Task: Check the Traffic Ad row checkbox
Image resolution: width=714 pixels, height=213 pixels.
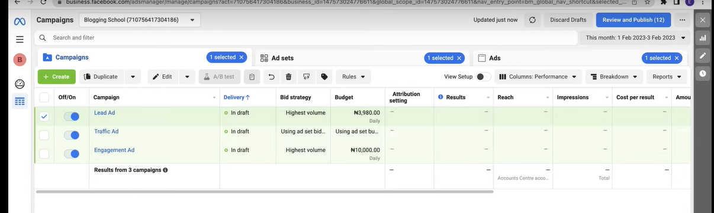Action: (44, 135)
